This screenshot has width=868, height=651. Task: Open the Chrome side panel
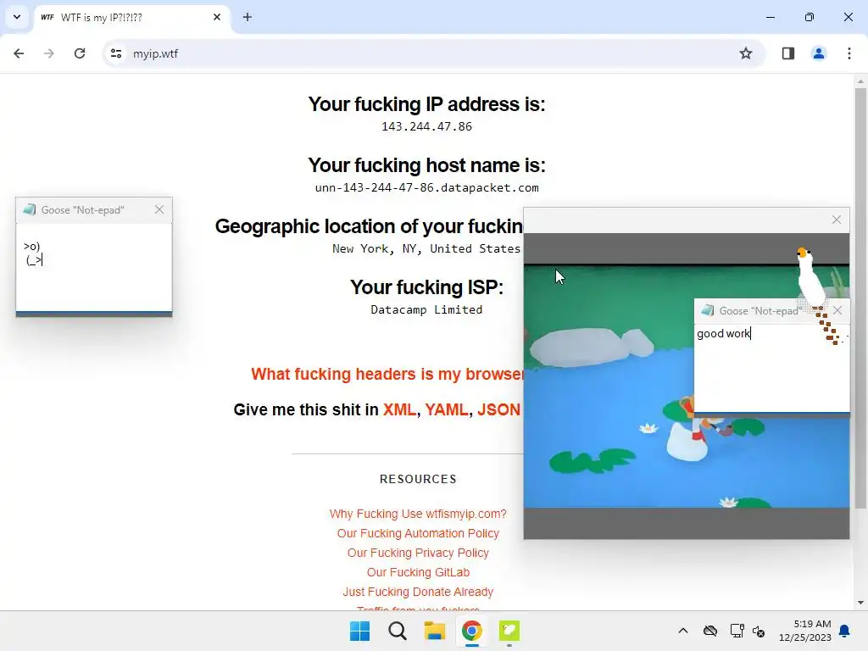(788, 53)
